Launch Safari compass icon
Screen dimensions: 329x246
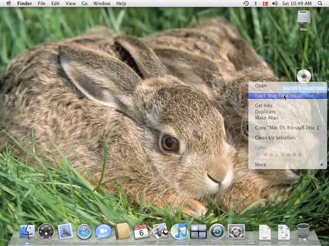(x=84, y=232)
